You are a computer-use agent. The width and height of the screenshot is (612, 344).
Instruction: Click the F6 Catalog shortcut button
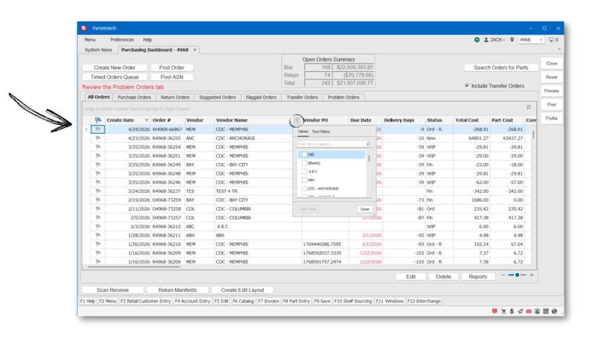coord(243,301)
